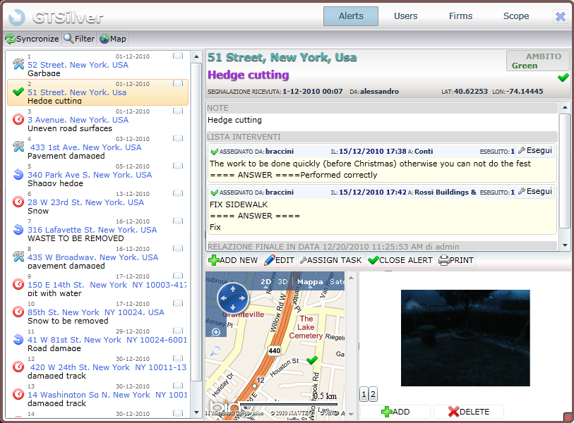Click red clock icon of 85th St alert
The image size is (574, 423).
18,312
